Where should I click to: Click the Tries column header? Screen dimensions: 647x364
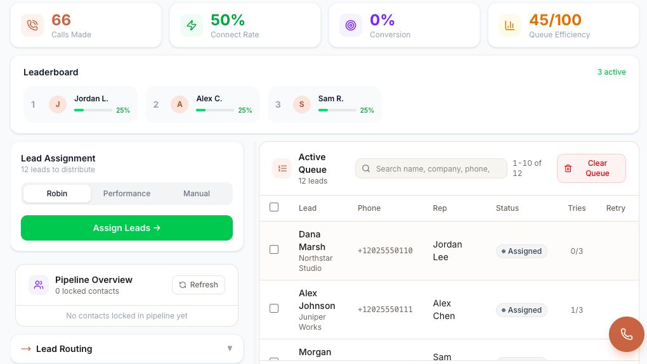pyautogui.click(x=577, y=208)
